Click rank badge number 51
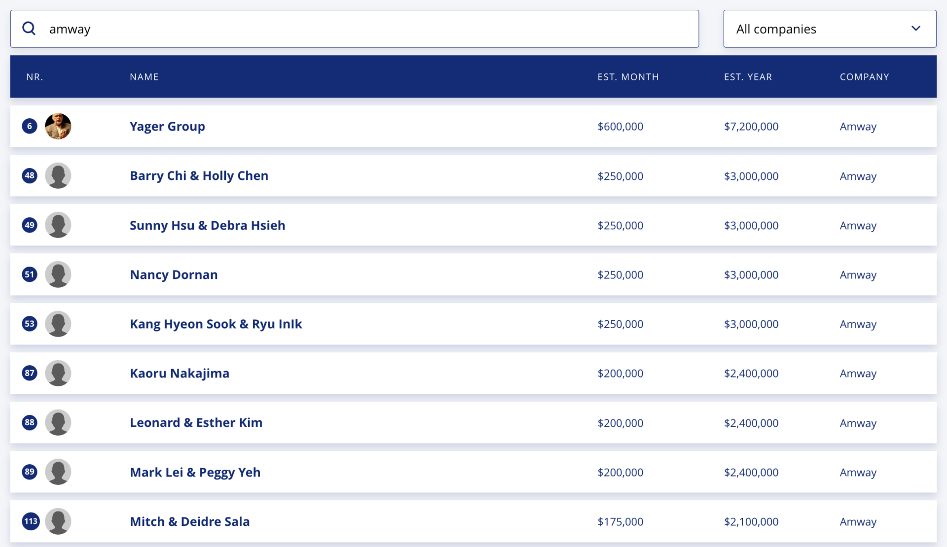 pos(30,274)
